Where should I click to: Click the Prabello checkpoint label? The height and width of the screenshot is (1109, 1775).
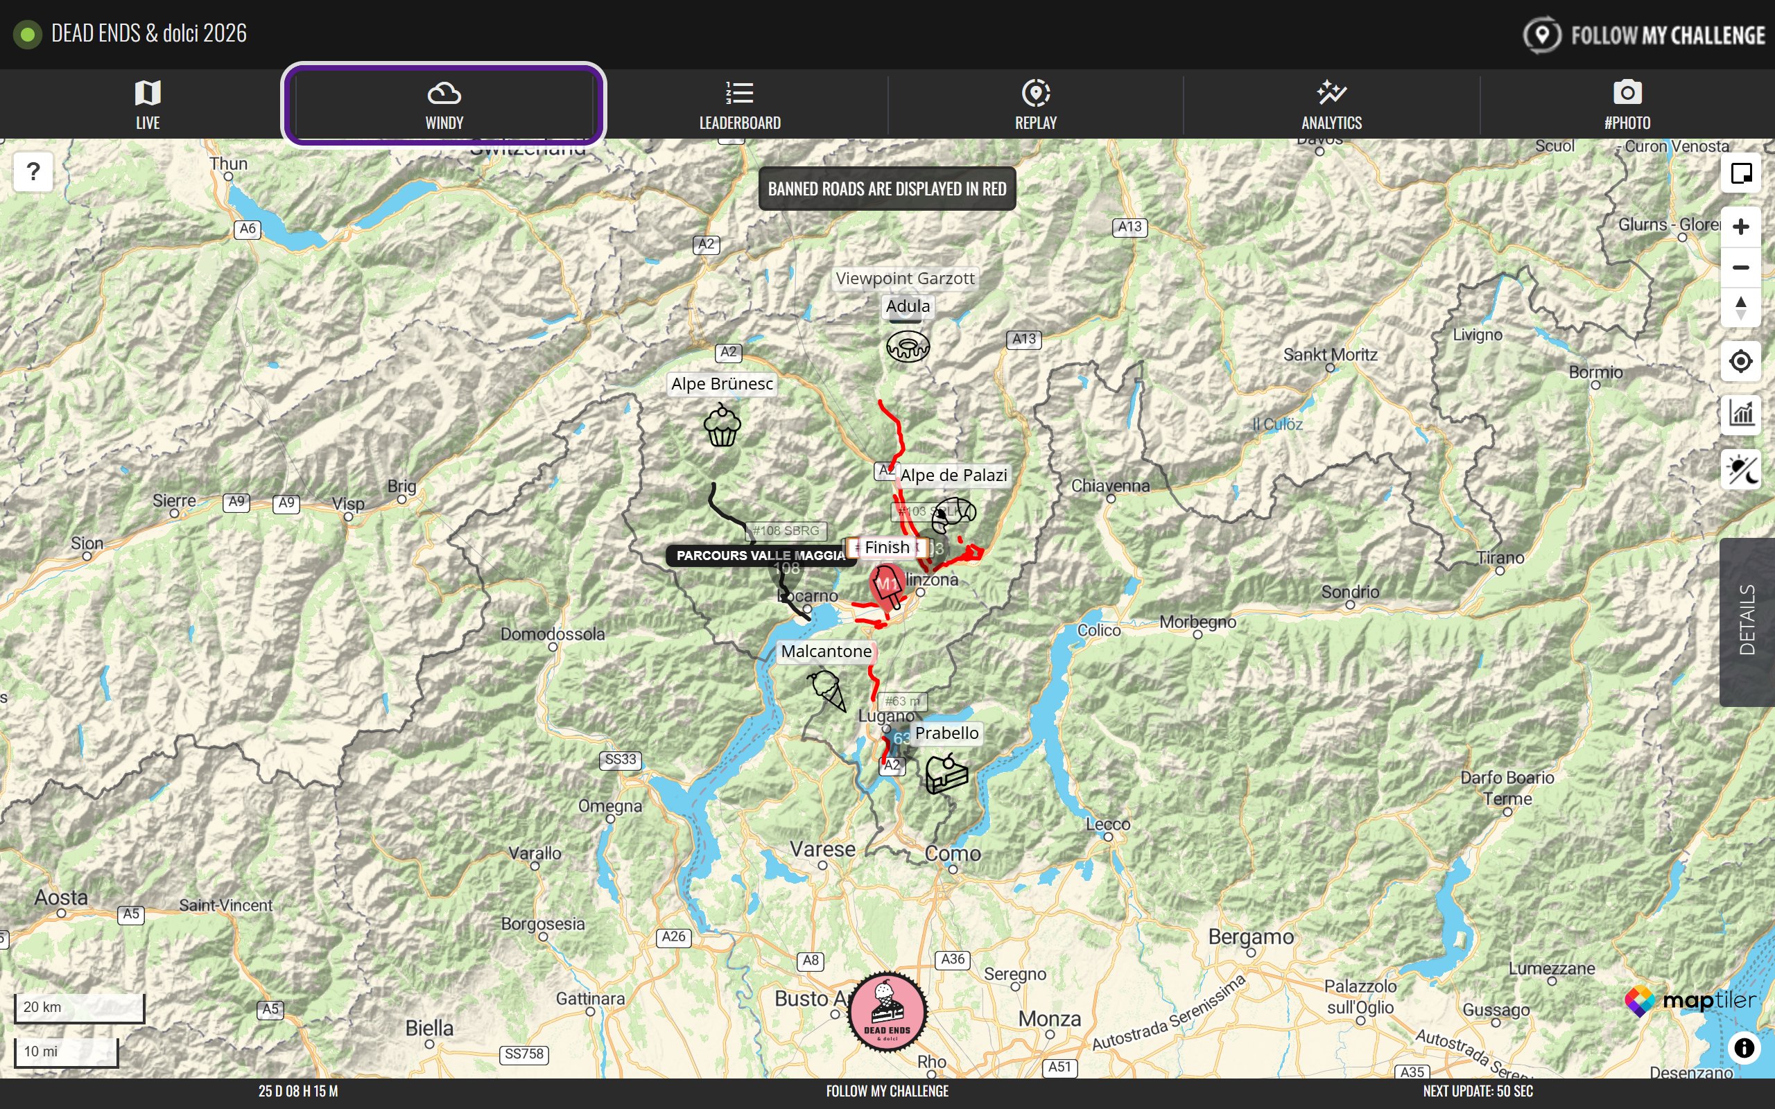[x=946, y=733]
